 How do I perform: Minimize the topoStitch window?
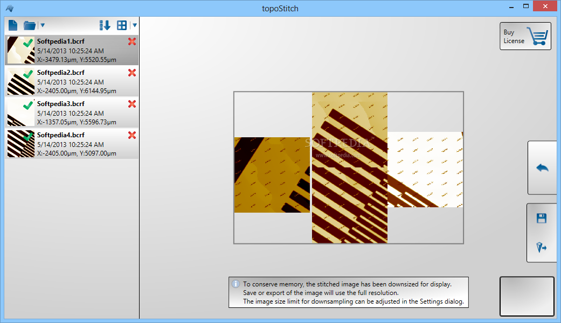tap(511, 7)
